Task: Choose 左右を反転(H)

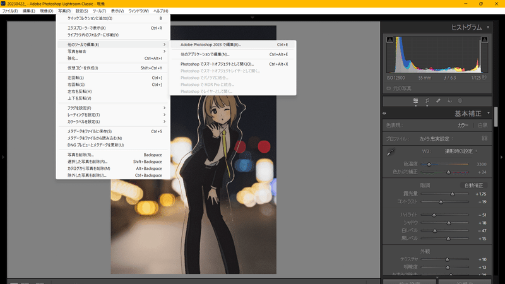Action: click(113, 92)
